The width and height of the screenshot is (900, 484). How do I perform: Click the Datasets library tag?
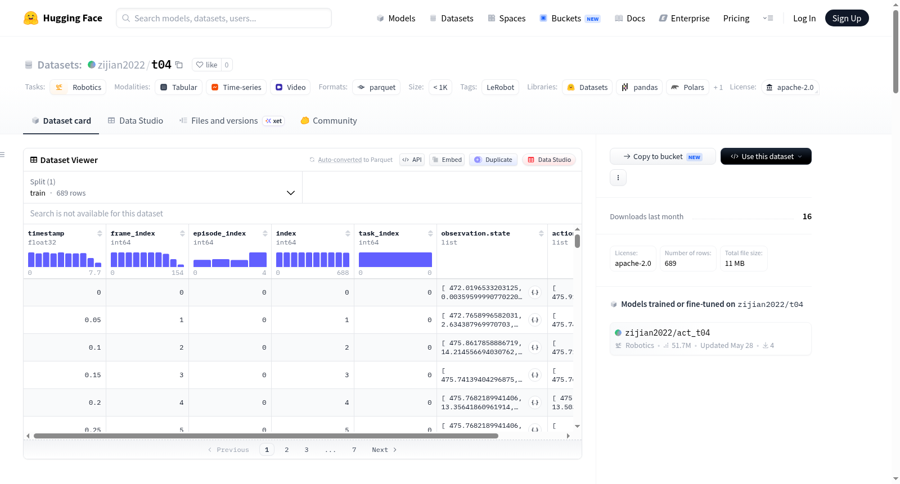click(587, 87)
